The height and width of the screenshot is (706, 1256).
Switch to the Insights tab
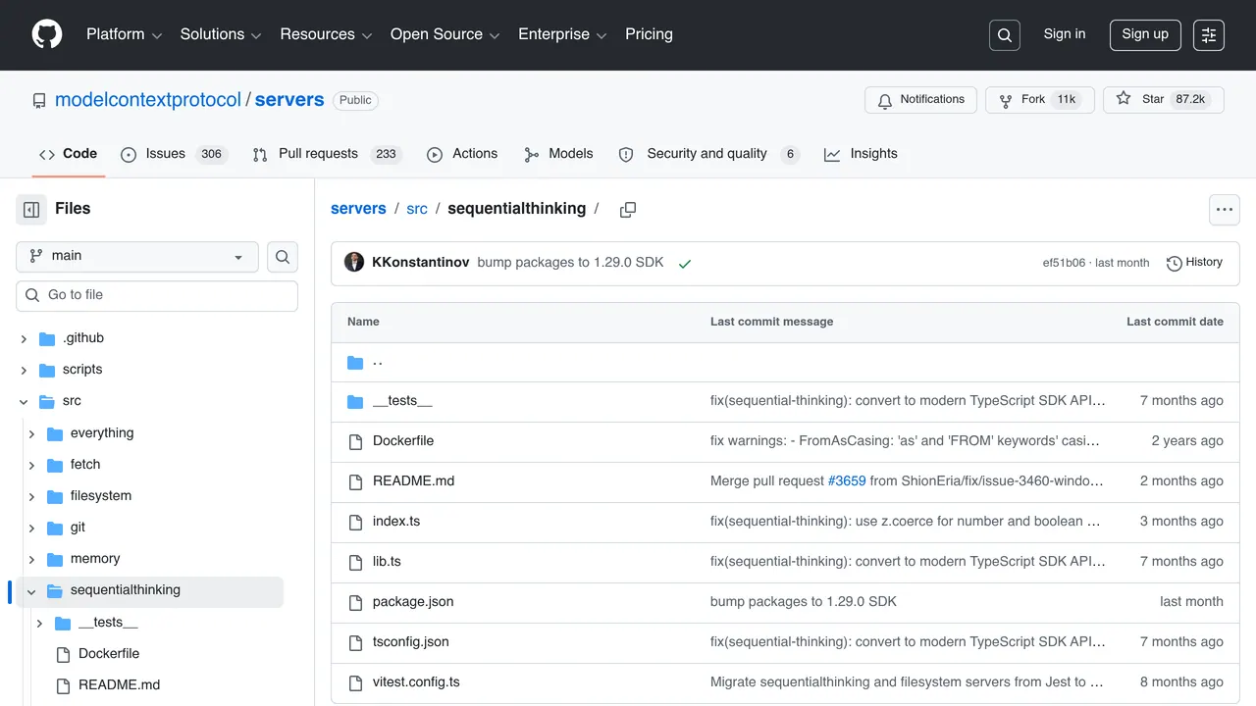(861, 154)
